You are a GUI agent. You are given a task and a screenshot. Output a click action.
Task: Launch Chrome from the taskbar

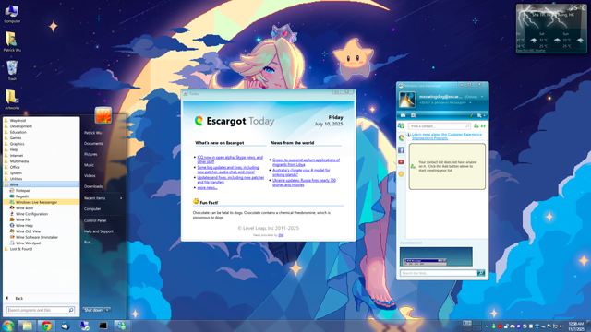pyautogui.click(x=46, y=326)
